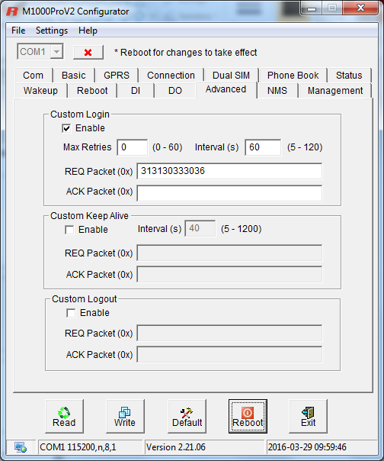Image resolution: width=384 pixels, height=461 pixels.
Task: Click Custom Login REQ Packet field
Action: click(x=229, y=171)
